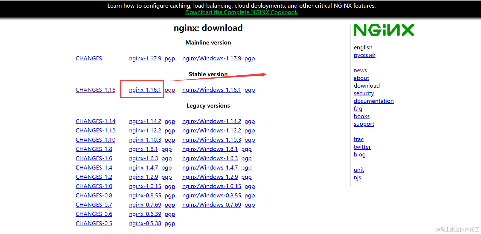This screenshot has width=481, height=234.
Task: Open CHANGES-1.16 link
Action: click(95, 90)
